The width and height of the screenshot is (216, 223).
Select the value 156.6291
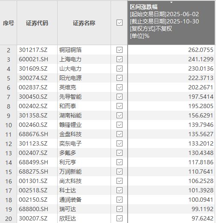(x=201, y=115)
